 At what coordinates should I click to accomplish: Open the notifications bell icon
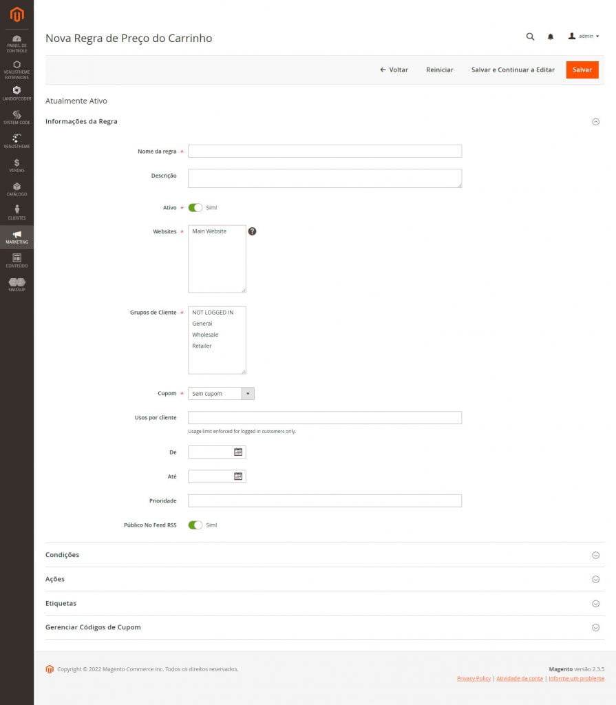551,36
